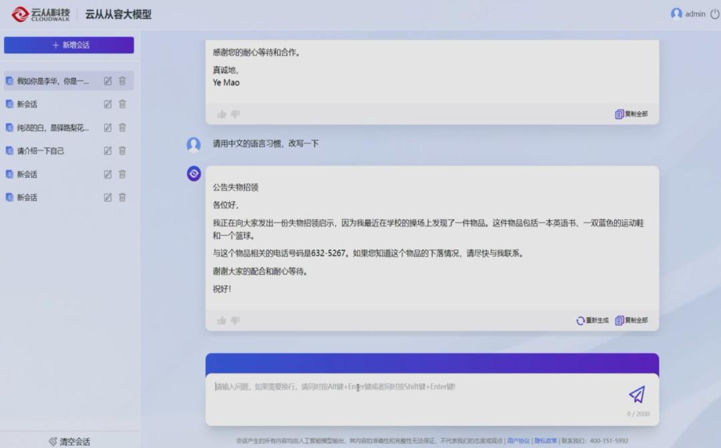The width and height of the screenshot is (721, 448).
Task: Delete the '假如你是李华' conversation
Action: tap(122, 81)
